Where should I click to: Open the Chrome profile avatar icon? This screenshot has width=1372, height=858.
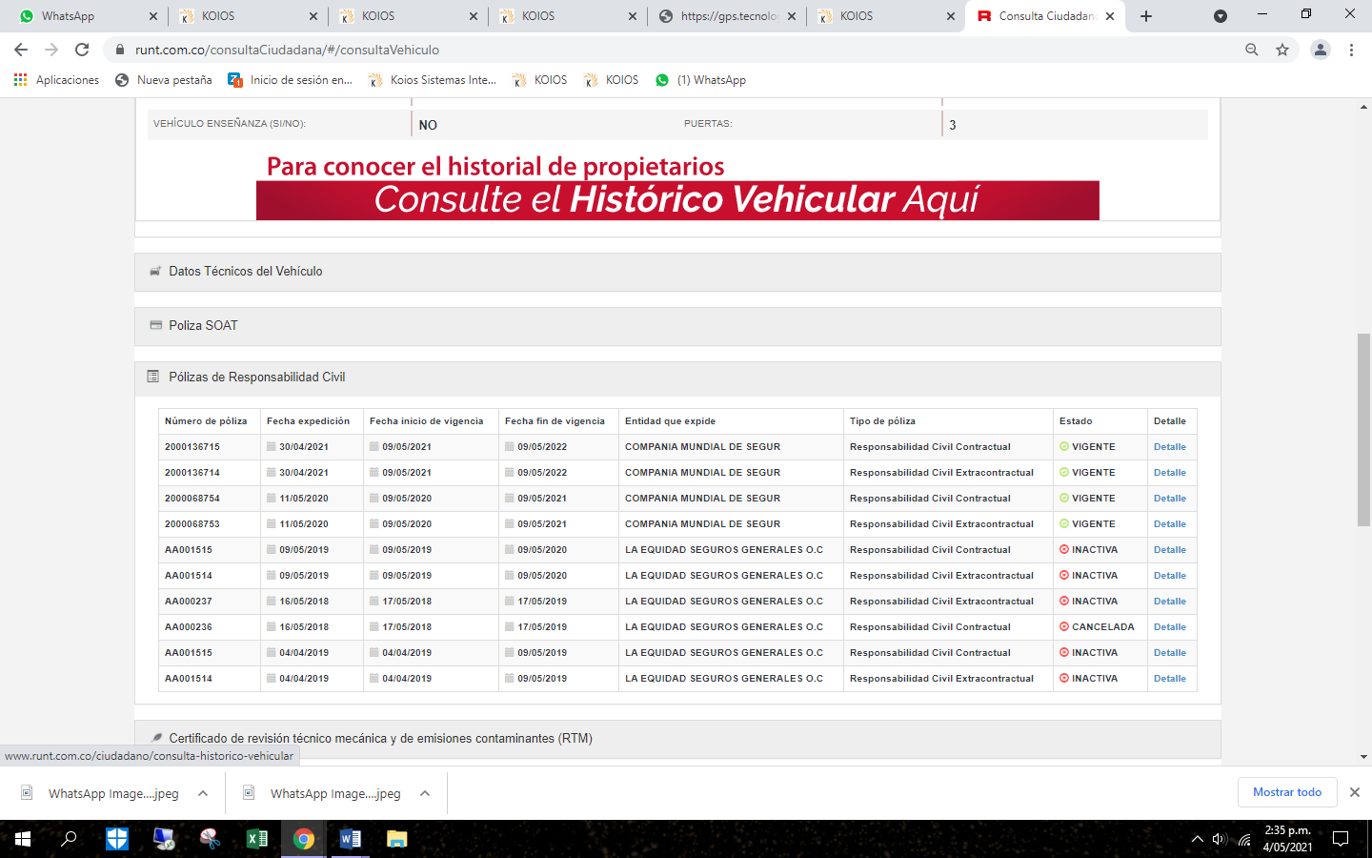click(1320, 50)
